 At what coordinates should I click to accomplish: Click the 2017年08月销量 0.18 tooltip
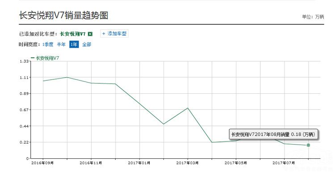[x=273, y=134]
